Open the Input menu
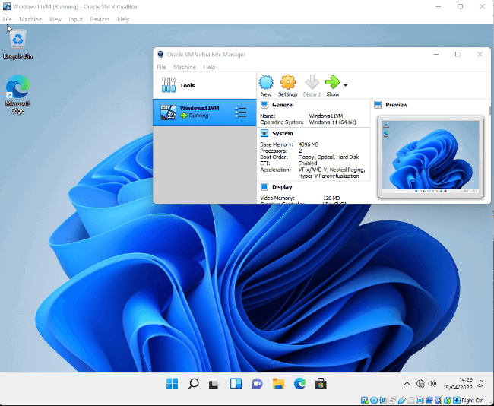The height and width of the screenshot is (406, 494). click(x=75, y=19)
